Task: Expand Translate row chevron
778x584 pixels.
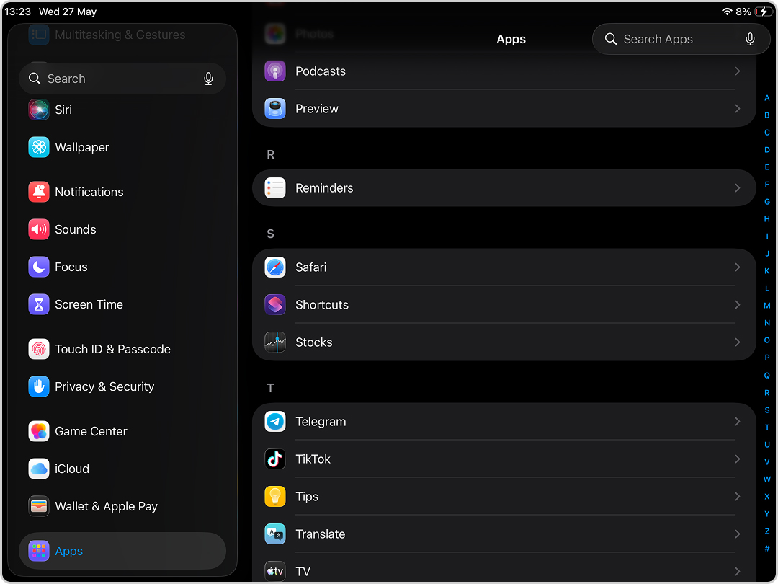Action: pos(738,534)
